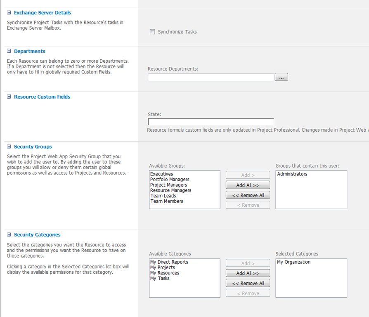This screenshot has height=317, width=369.
Task: Select Administrators in user's groups list
Action: point(292,174)
